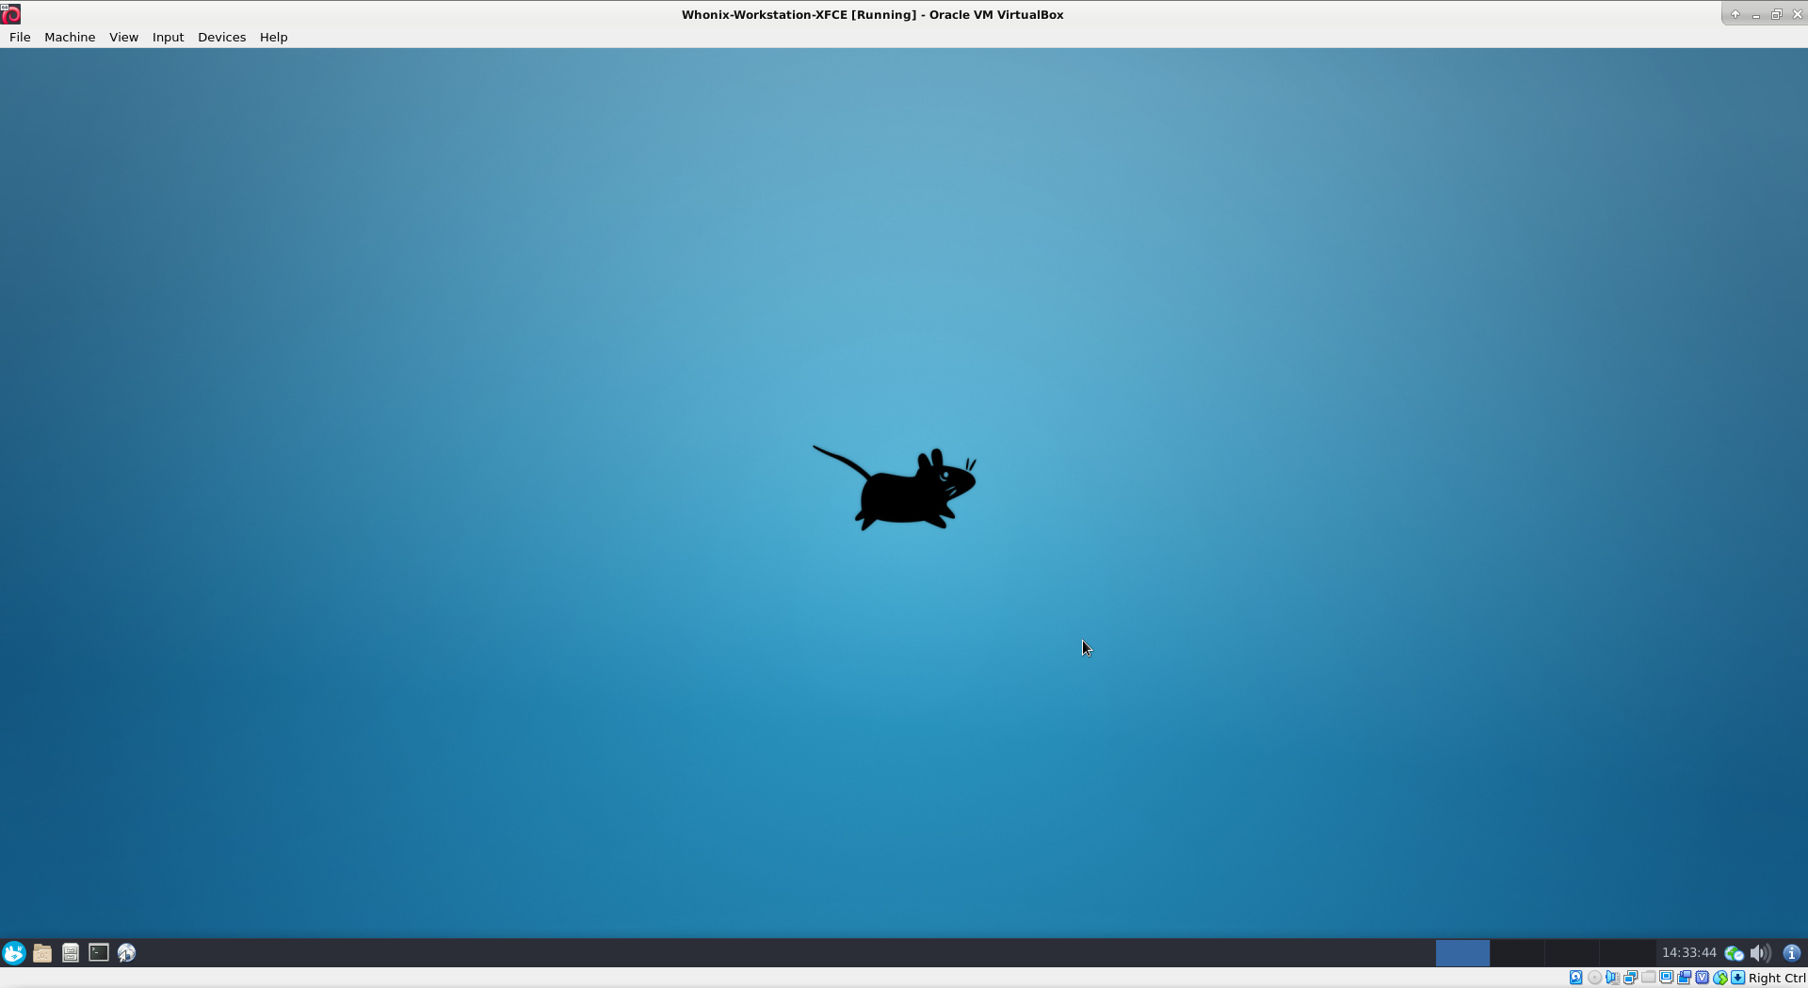
Task: Click the time sync globe tray icon
Action: click(x=1734, y=953)
